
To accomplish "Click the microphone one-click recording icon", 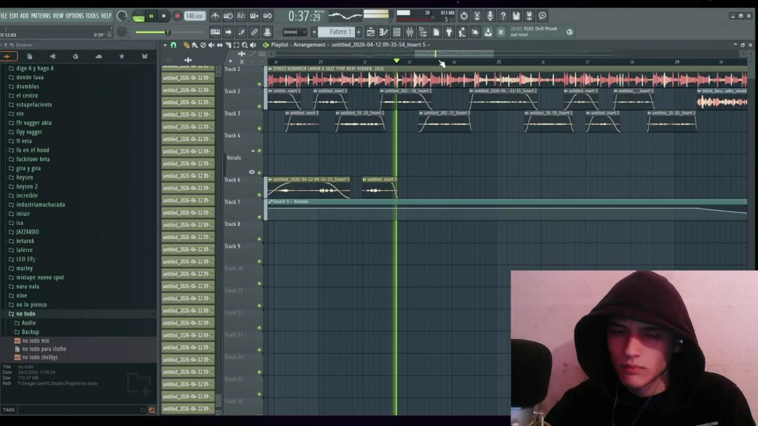I will click(x=490, y=16).
